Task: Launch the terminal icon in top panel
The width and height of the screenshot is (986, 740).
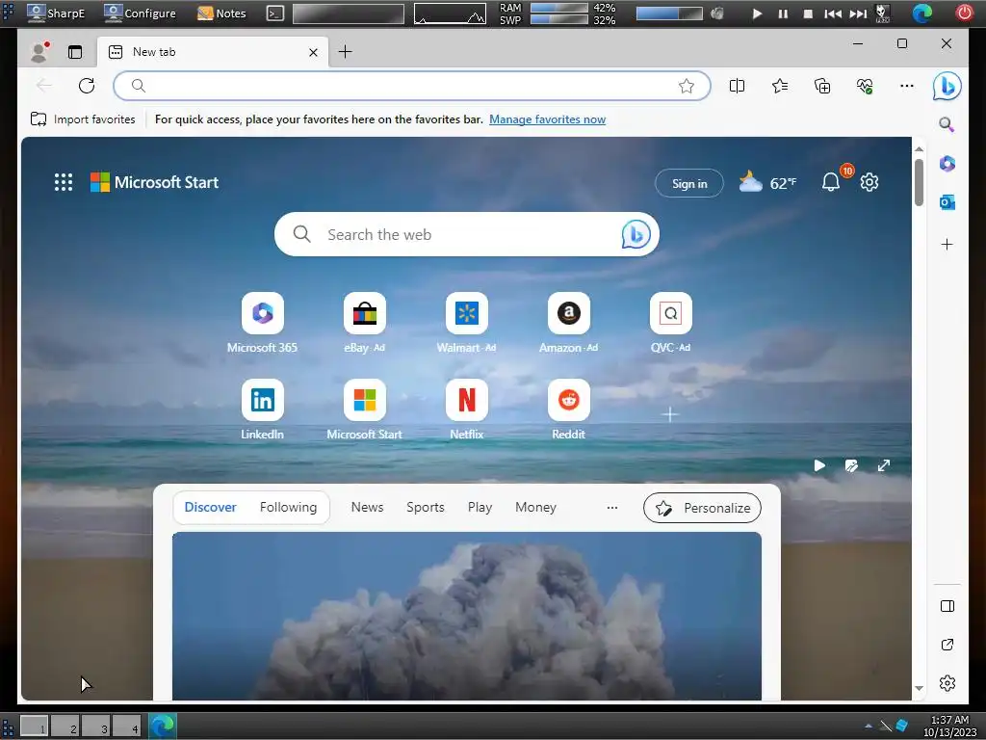Action: (274, 13)
